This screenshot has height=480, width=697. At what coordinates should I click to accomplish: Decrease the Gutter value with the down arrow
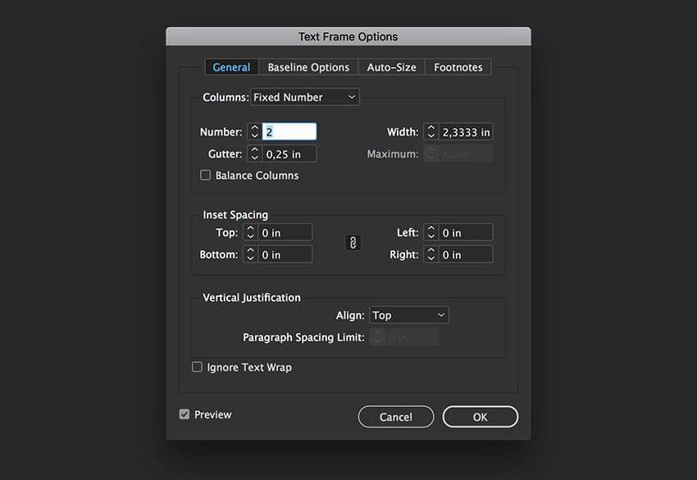(x=254, y=157)
